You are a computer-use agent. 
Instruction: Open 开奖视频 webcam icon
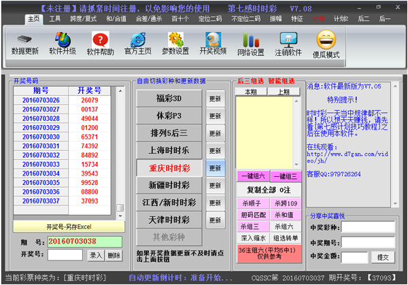coord(213,39)
